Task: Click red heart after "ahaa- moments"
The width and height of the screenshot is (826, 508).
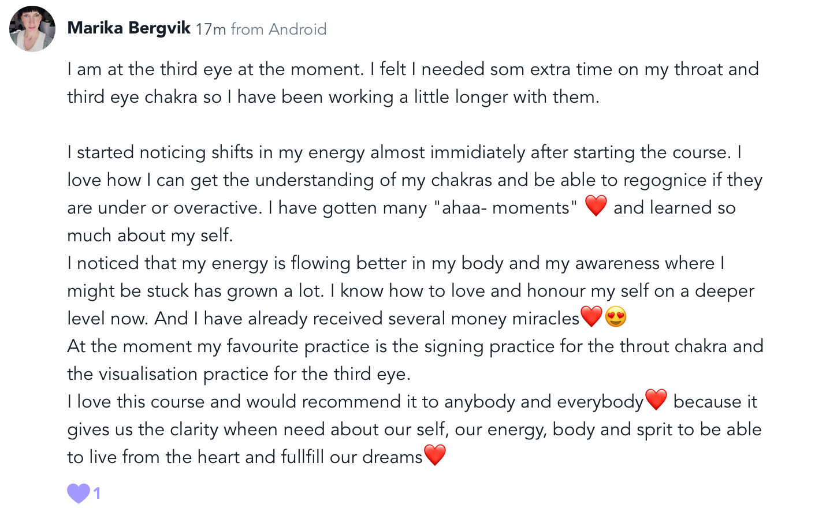Action: (x=596, y=206)
